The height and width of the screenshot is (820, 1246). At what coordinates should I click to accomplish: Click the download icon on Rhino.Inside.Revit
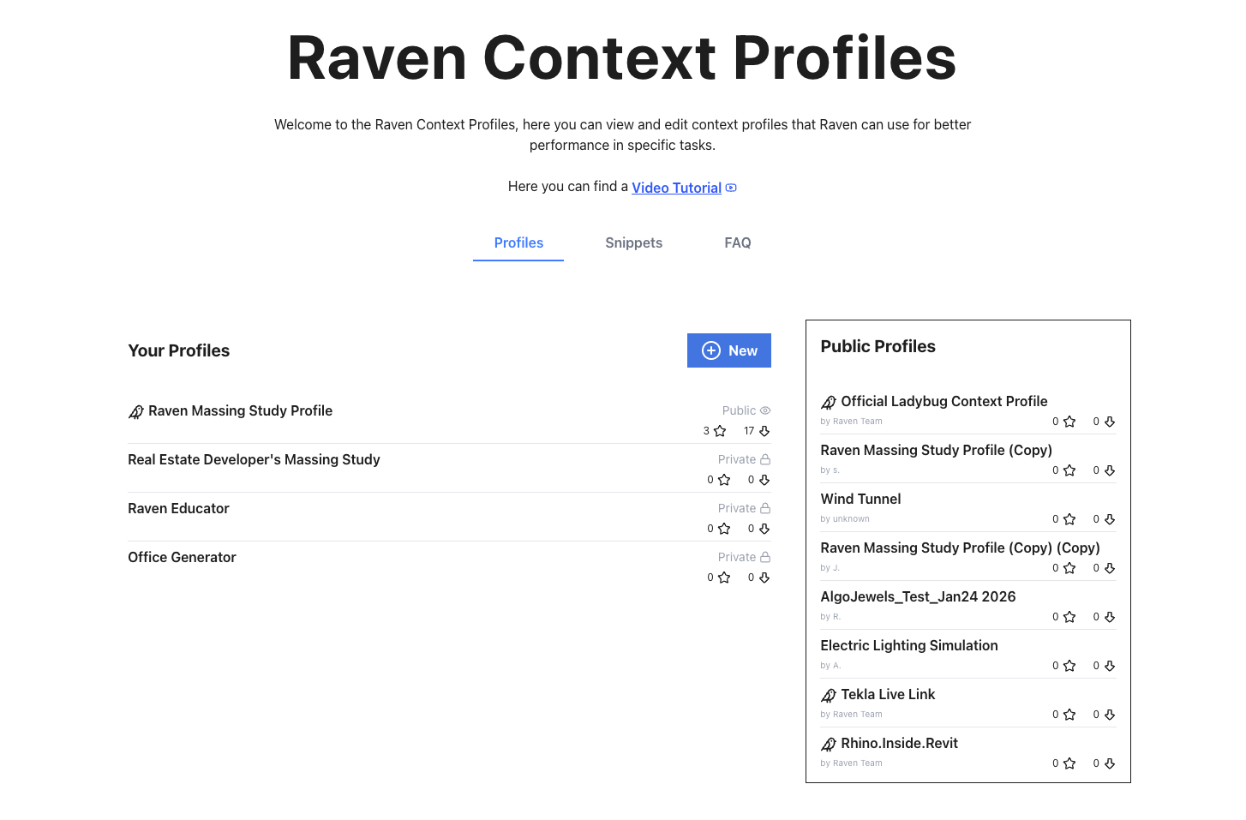[1110, 763]
